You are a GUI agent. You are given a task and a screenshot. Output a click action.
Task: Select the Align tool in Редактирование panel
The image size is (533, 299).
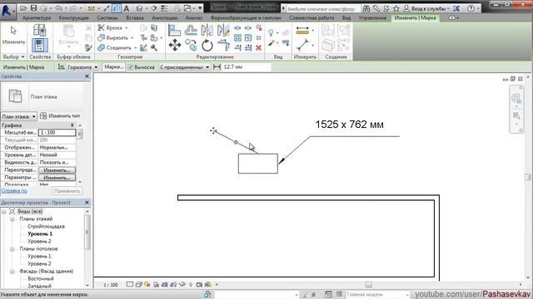tap(174, 31)
